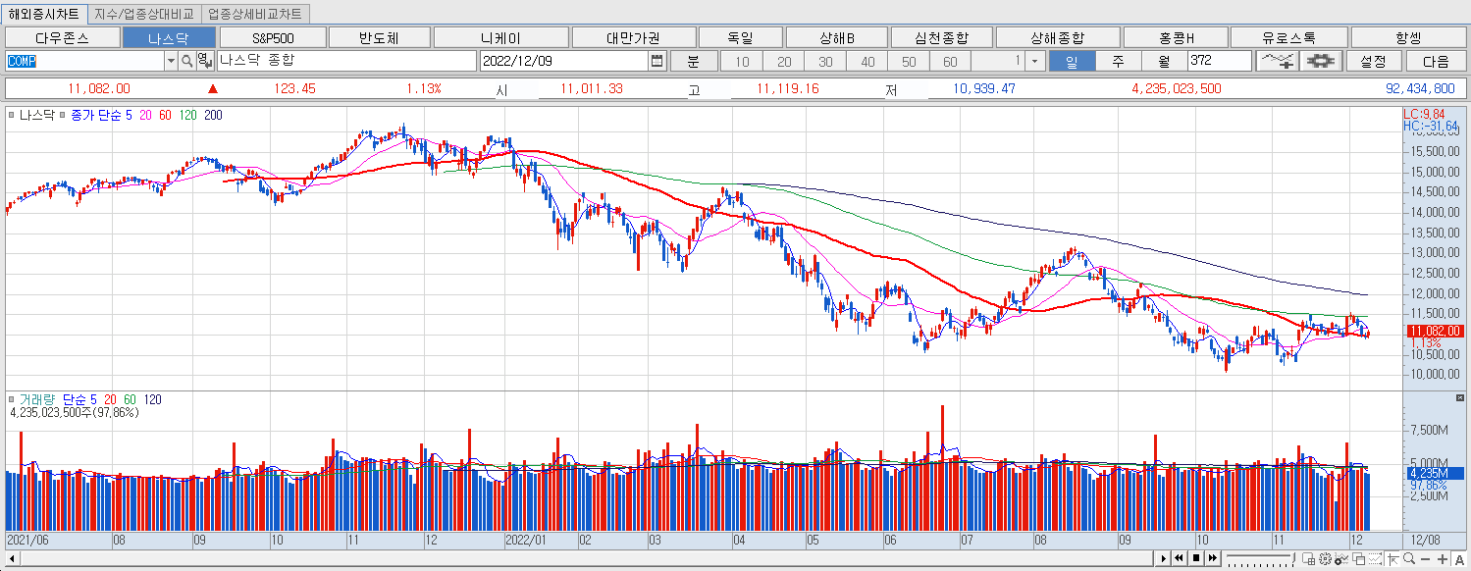Select the 유로스톡 index button

click(x=1289, y=37)
